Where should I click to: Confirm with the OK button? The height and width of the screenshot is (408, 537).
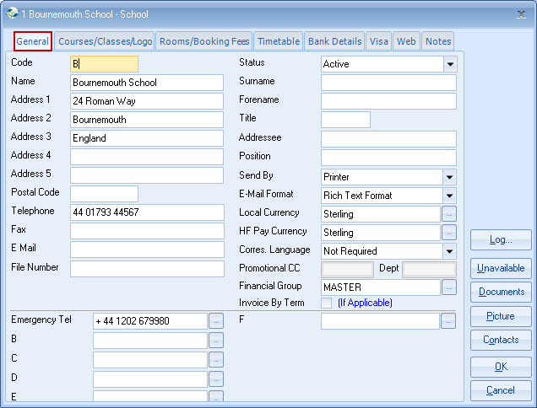click(x=501, y=367)
